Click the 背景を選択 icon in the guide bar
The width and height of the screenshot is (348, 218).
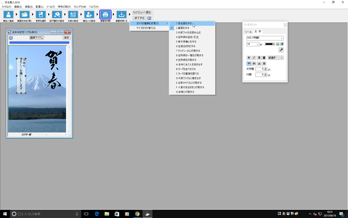point(41,15)
